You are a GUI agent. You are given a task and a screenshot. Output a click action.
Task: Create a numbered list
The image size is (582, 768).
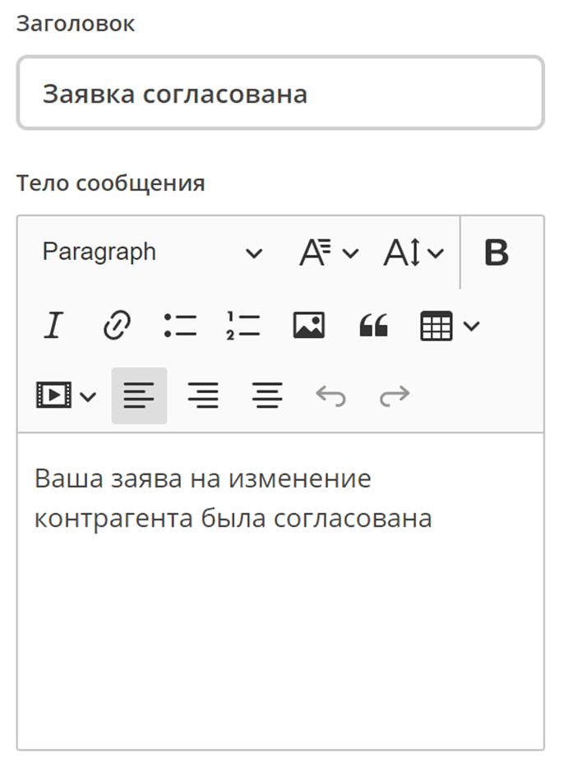pos(243,325)
